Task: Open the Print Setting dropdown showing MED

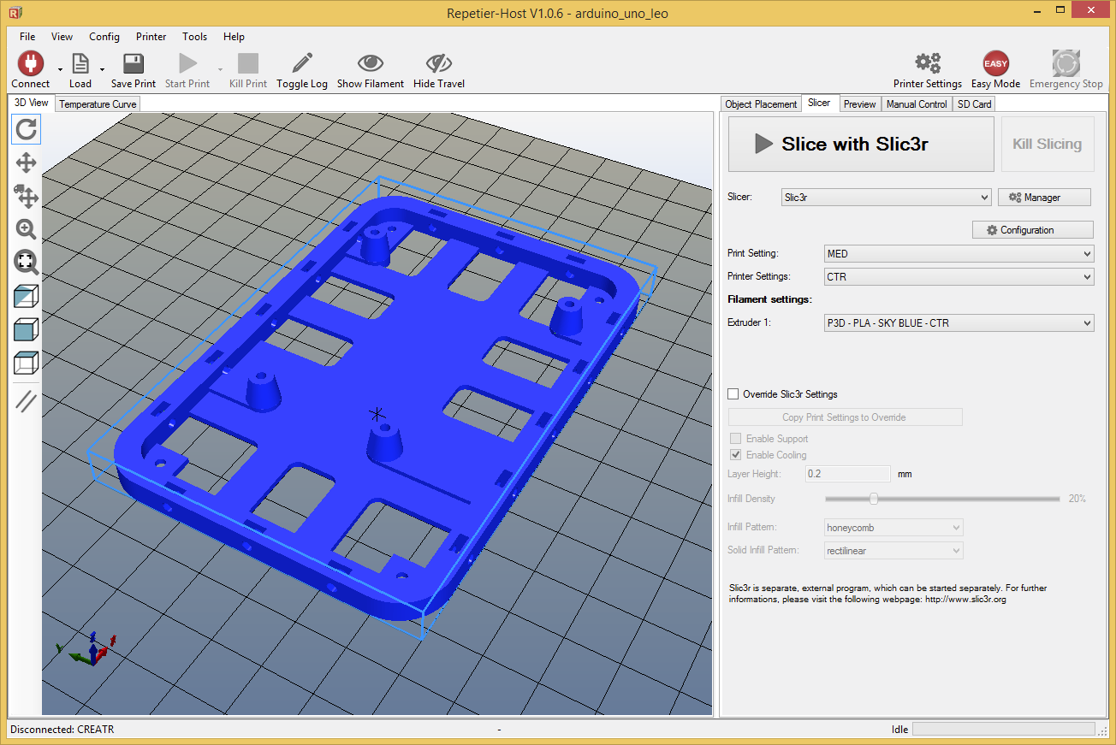Action: tap(958, 253)
